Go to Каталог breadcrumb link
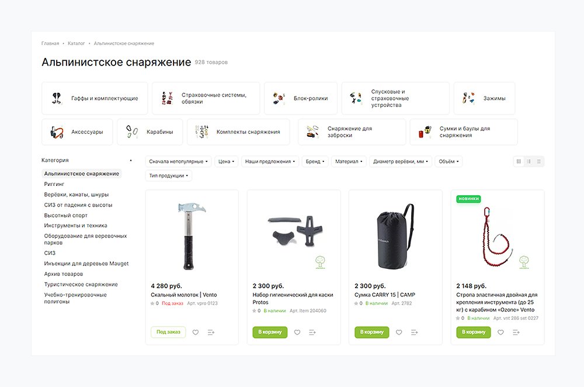The height and width of the screenshot is (387, 584). 77,44
